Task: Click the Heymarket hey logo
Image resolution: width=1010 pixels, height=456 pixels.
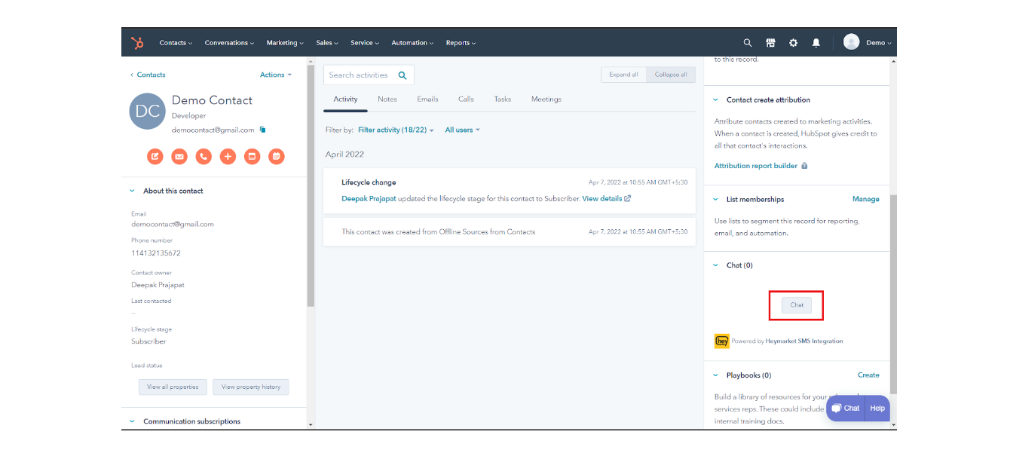Action: pos(721,341)
